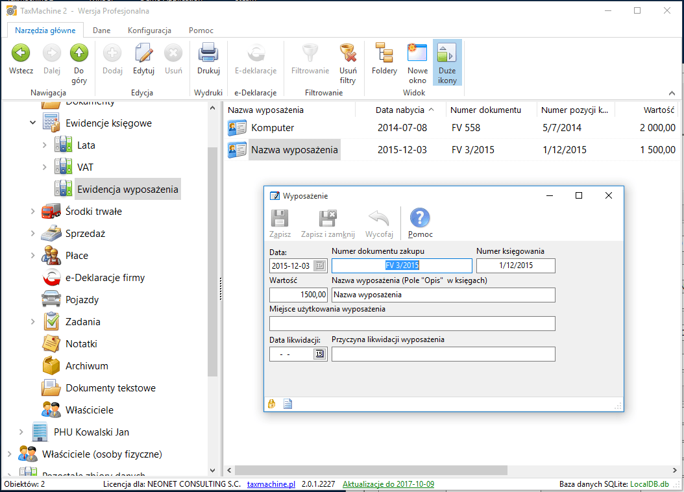This screenshot has width=684, height=492.
Task: Expand the Lata tree node
Action: click(x=44, y=145)
